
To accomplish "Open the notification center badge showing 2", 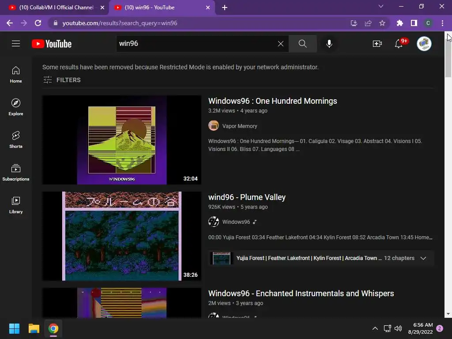I will click(440, 328).
